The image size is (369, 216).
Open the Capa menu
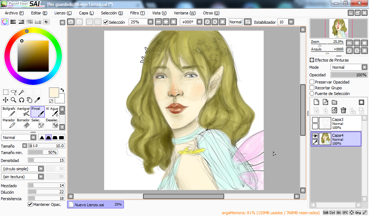[86, 13]
